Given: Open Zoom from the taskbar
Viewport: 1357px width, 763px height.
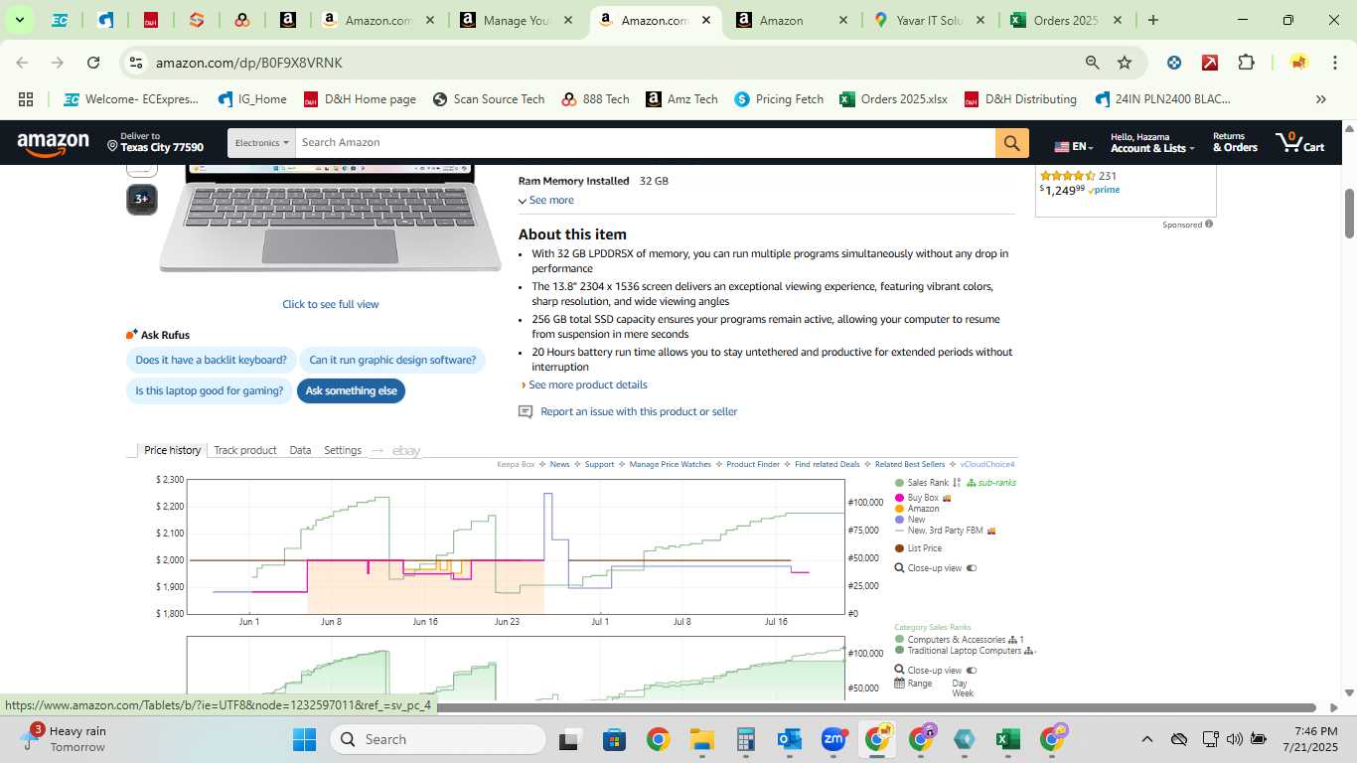Looking at the screenshot, I should [833, 739].
